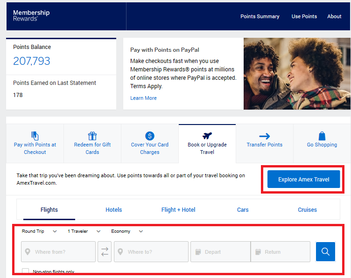Select Go Shopping tab
Screen dimensions: 351x278
click(x=322, y=144)
